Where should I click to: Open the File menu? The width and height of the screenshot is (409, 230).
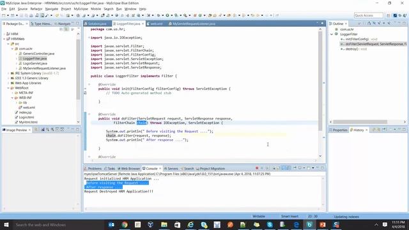[4, 9]
